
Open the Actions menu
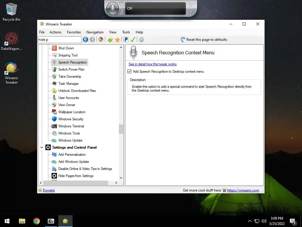(x=55, y=32)
